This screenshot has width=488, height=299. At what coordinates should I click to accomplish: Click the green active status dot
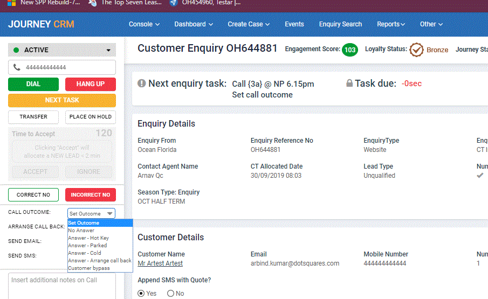click(x=17, y=50)
